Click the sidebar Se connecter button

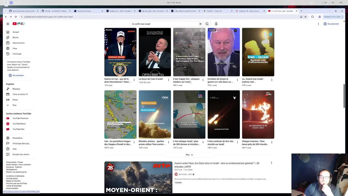[x=16, y=75]
